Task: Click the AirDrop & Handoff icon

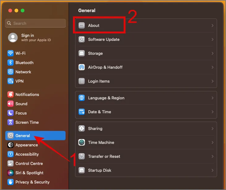Action: point(82,67)
